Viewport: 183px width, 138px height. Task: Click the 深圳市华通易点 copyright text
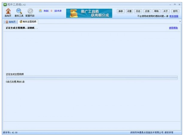point(152,132)
